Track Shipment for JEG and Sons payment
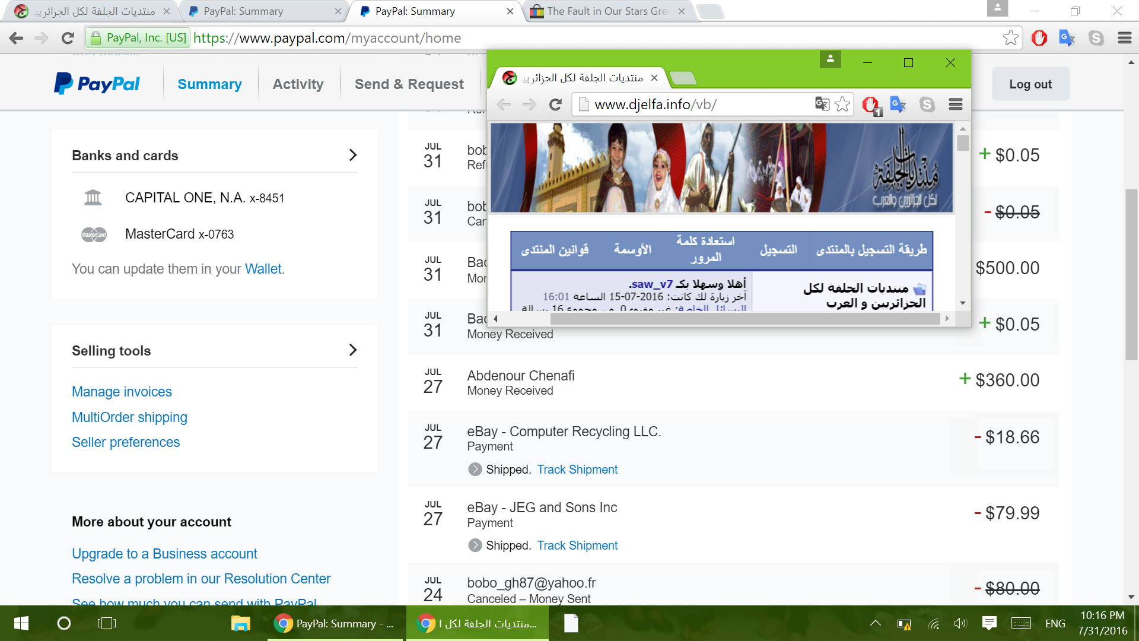 tap(577, 545)
